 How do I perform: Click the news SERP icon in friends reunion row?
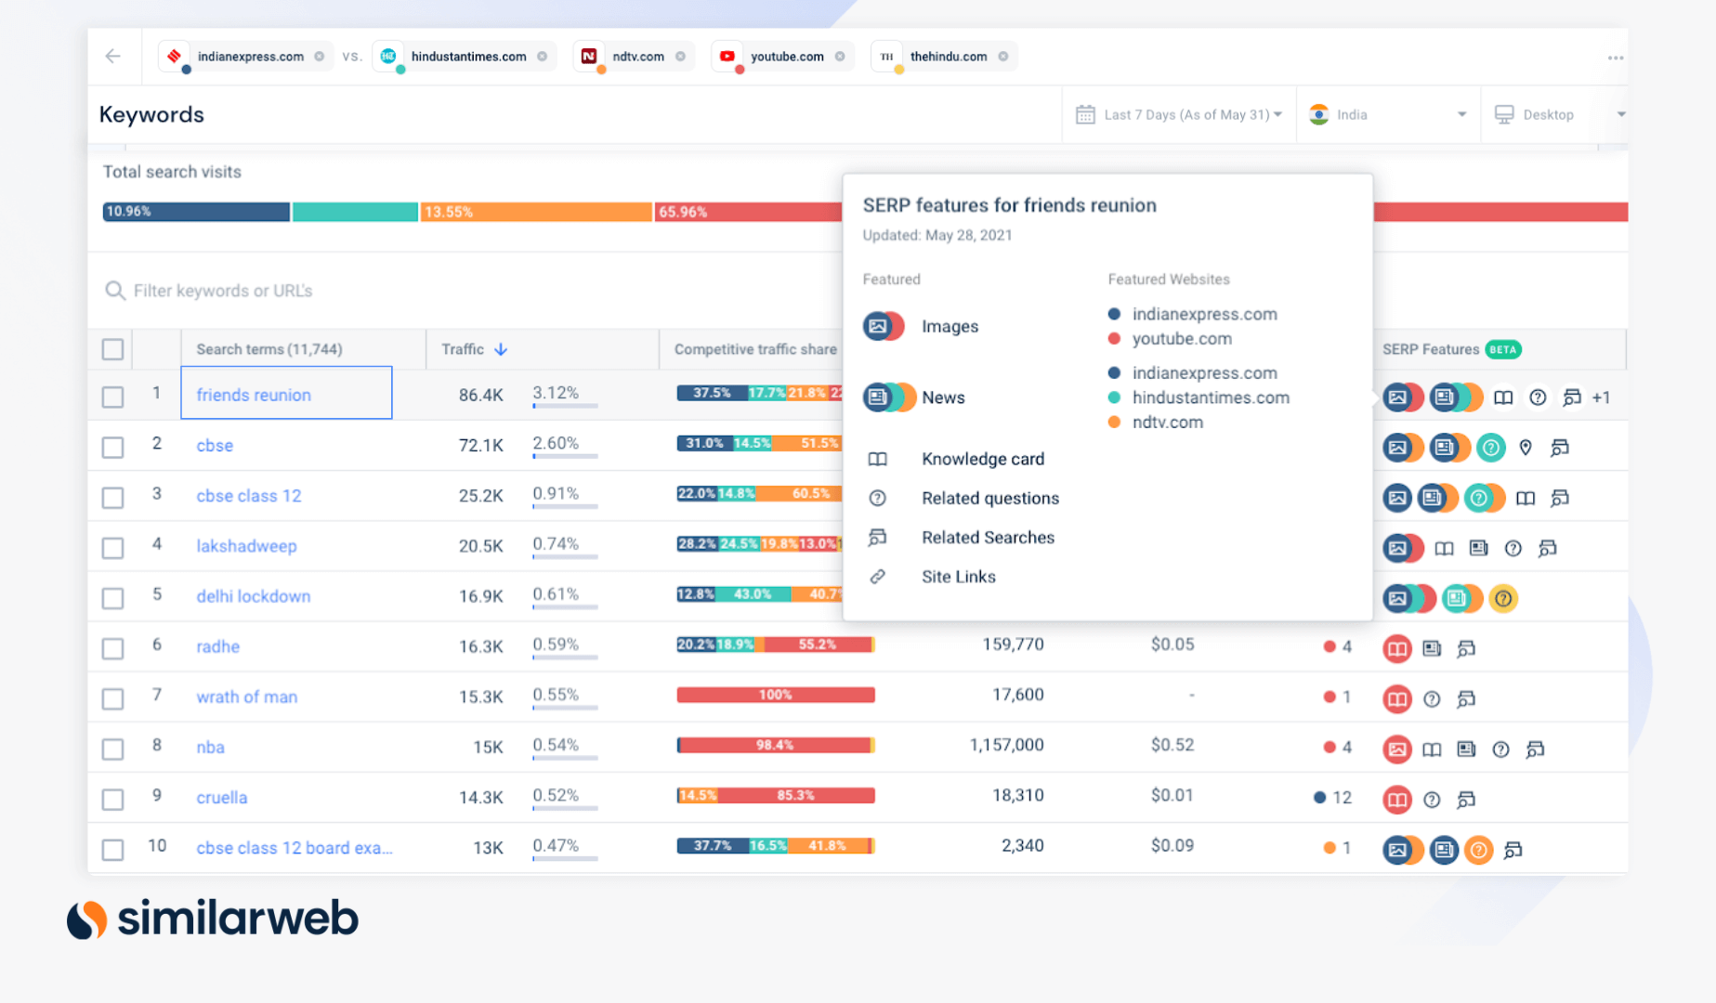[x=1455, y=397]
